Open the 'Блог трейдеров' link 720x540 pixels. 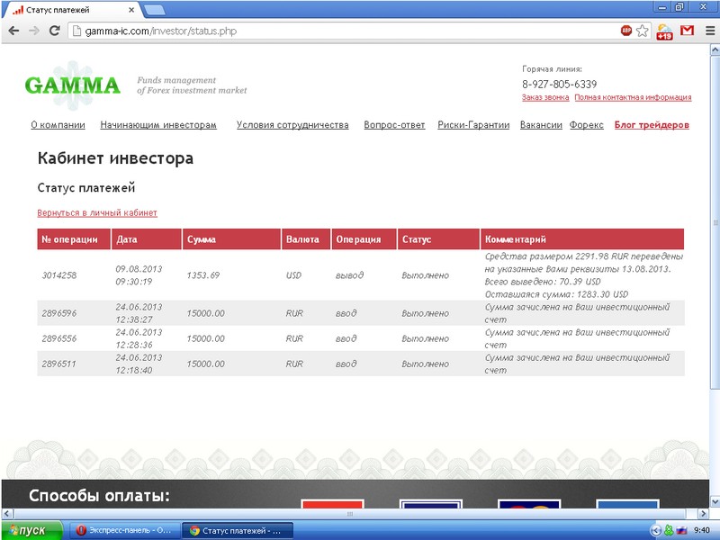(x=652, y=125)
